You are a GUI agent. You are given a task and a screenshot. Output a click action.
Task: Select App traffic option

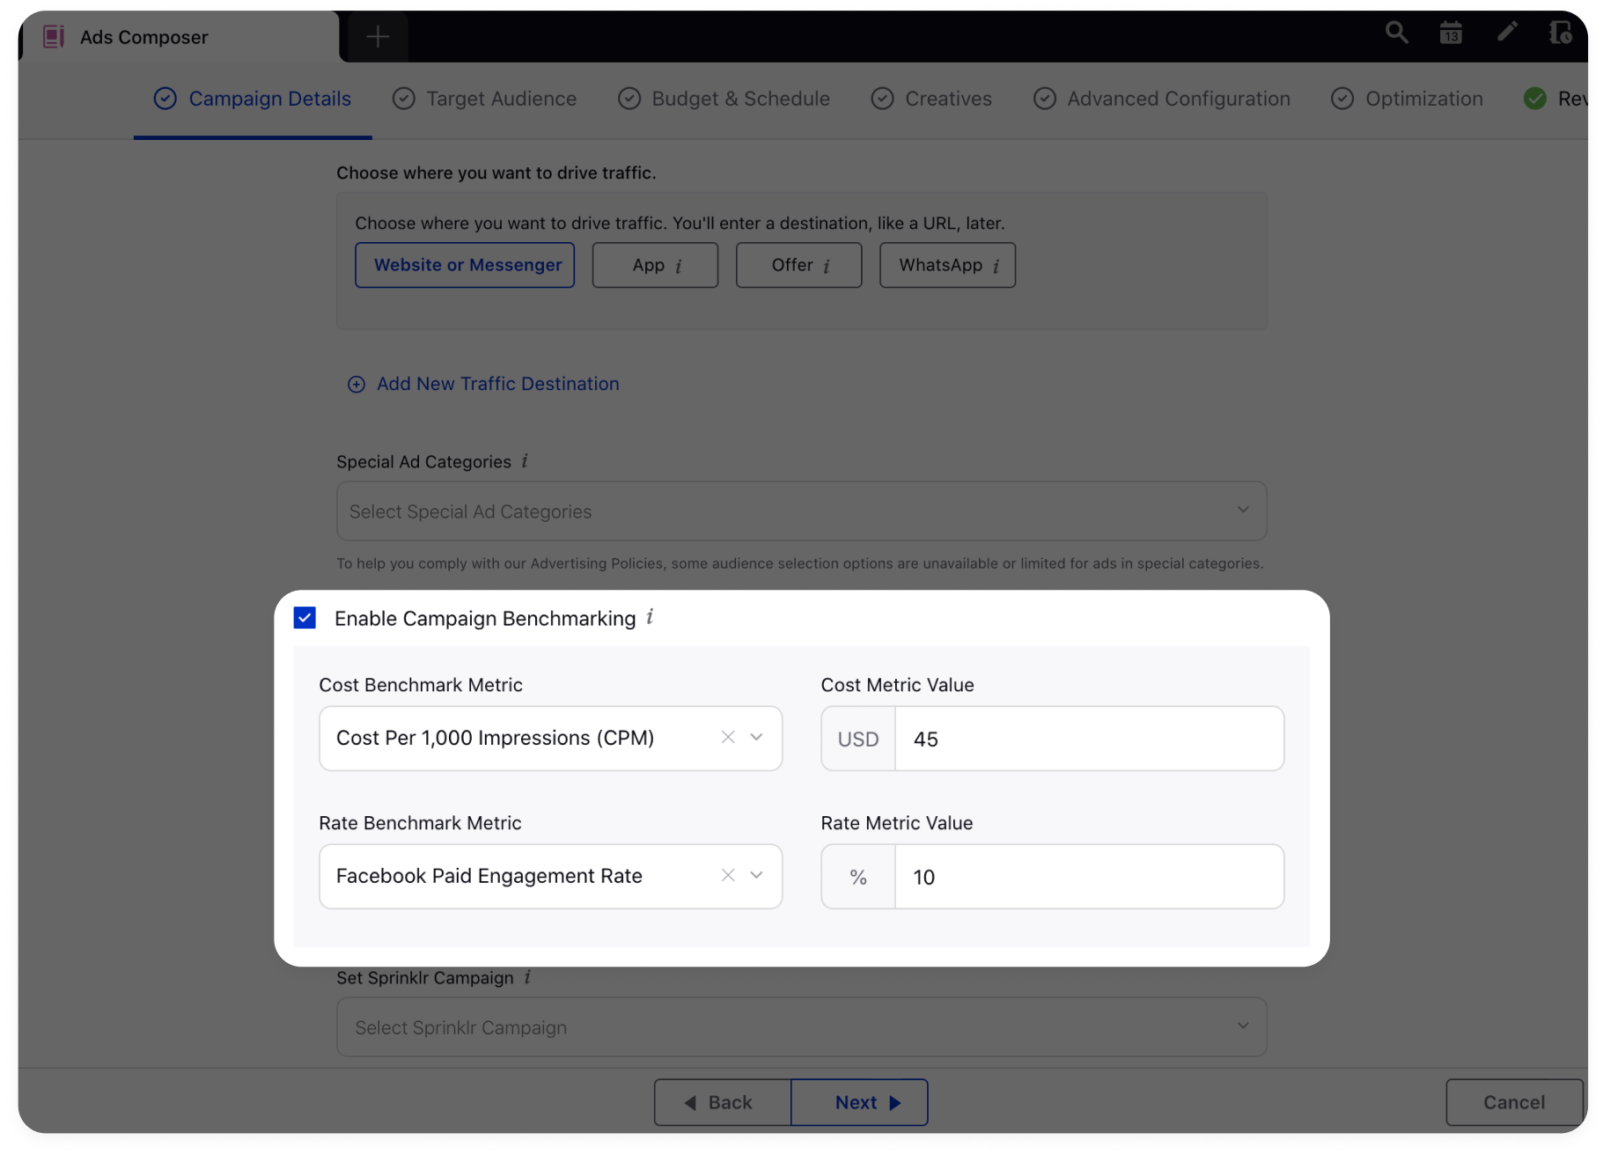655,265
